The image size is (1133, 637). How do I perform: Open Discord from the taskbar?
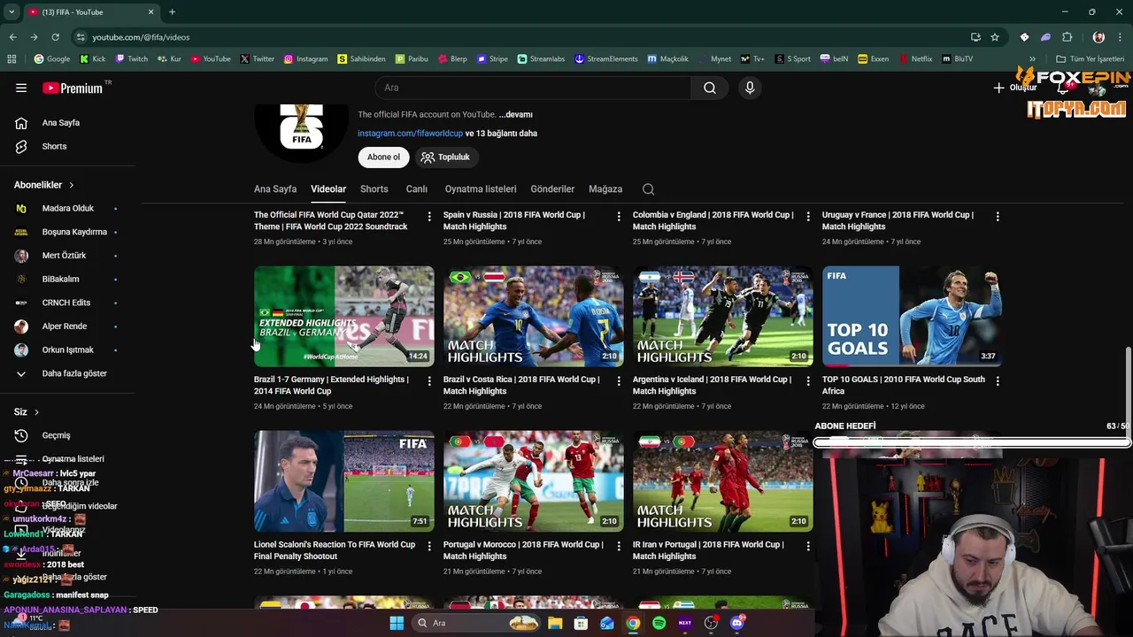pos(737,623)
